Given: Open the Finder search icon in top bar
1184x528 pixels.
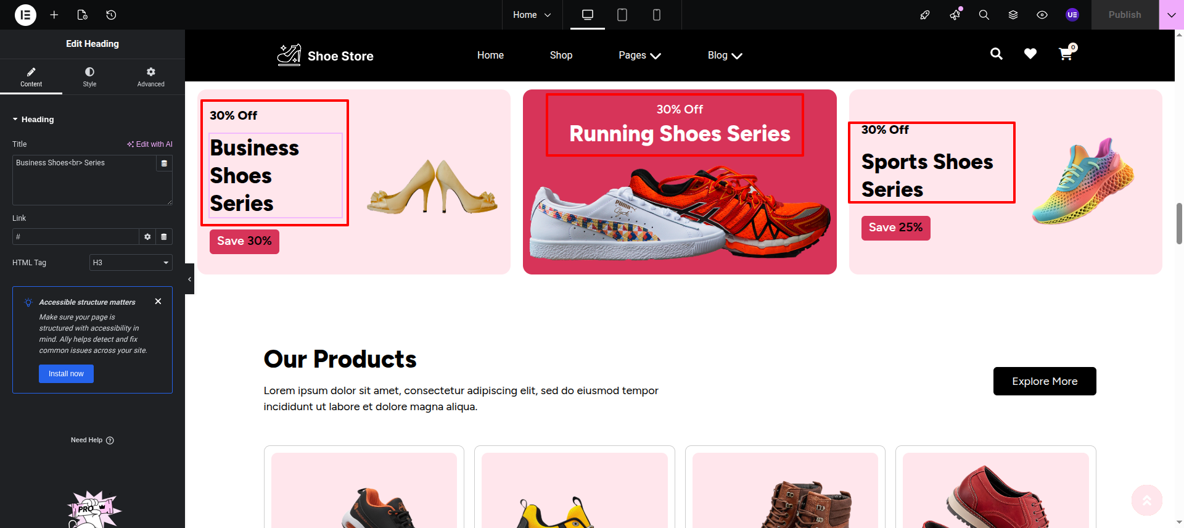Looking at the screenshot, I should (984, 15).
